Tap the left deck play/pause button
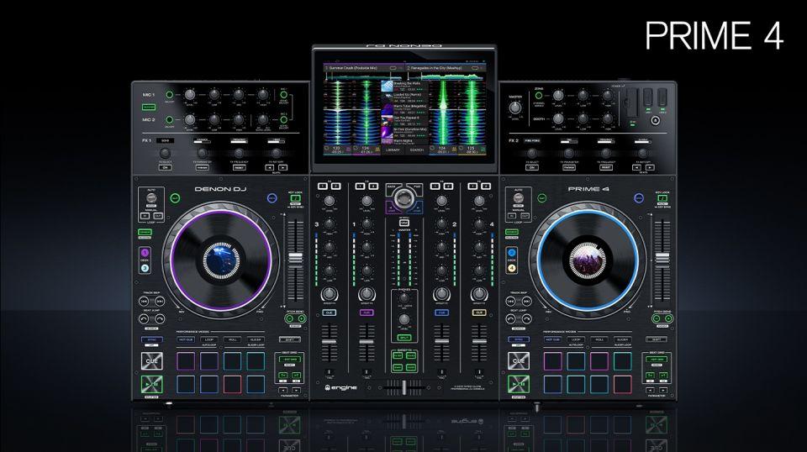The image size is (807, 452). pos(152,384)
